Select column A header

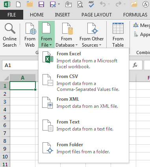[22, 78]
